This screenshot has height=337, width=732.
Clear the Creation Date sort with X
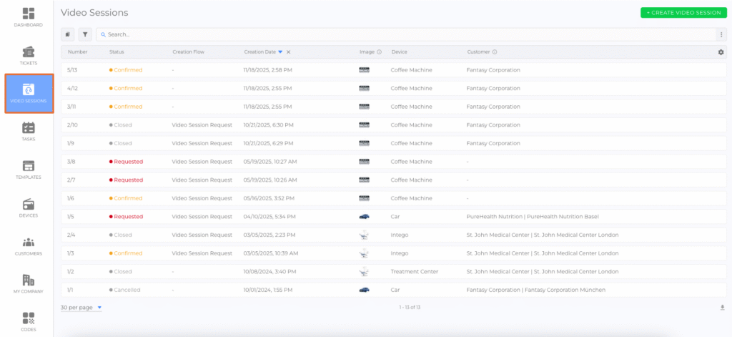pyautogui.click(x=288, y=52)
